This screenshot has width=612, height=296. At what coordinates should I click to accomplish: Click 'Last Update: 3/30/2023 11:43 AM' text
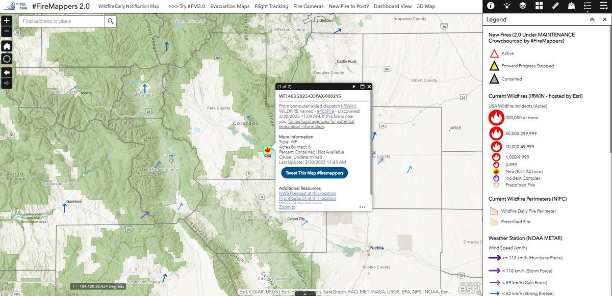coord(313,162)
